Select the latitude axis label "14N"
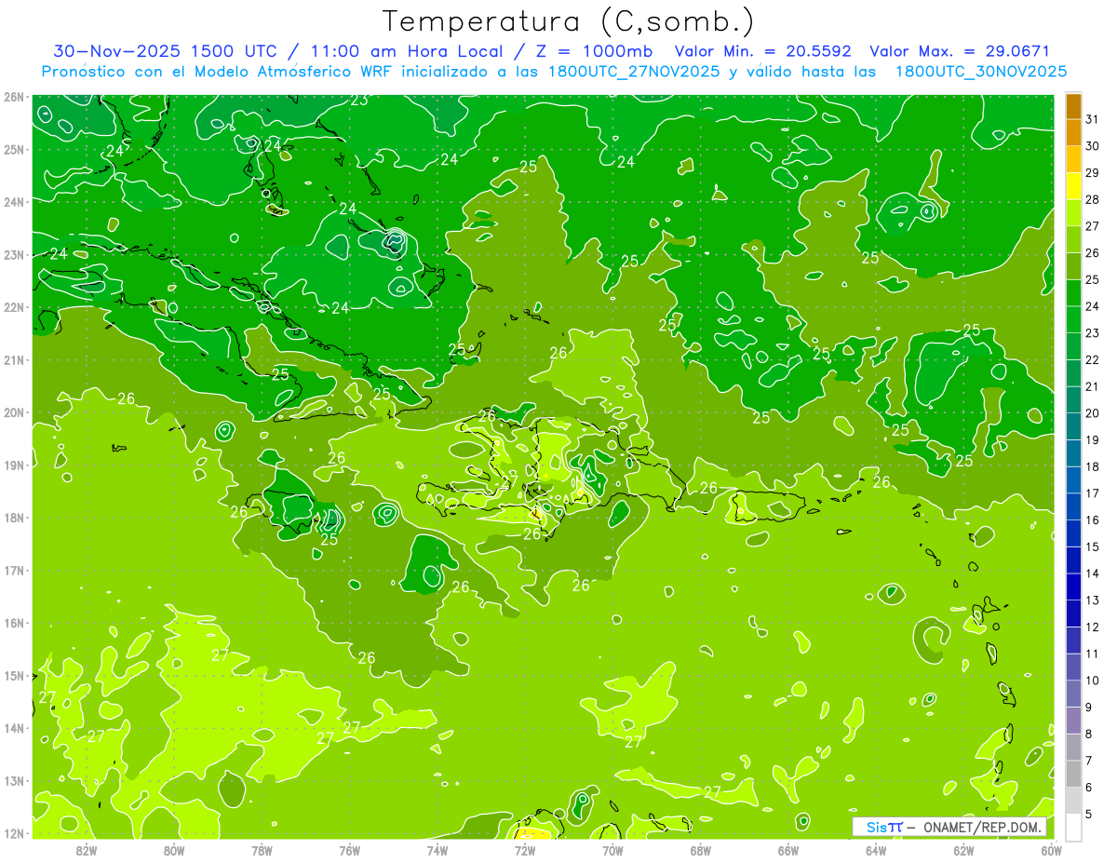 coord(14,728)
